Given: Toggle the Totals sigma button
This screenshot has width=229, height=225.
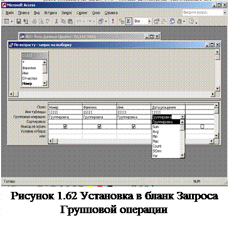Looking at the screenshot, I should click(128, 21).
